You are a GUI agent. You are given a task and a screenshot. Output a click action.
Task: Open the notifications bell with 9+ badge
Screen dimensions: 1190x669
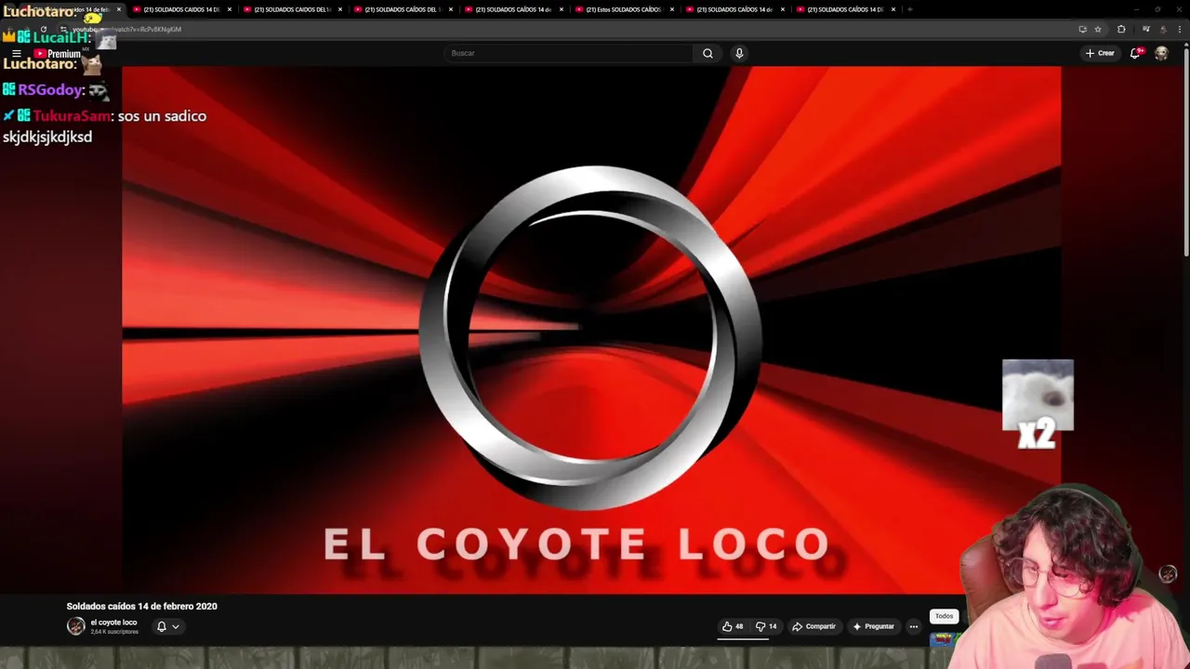click(1135, 53)
